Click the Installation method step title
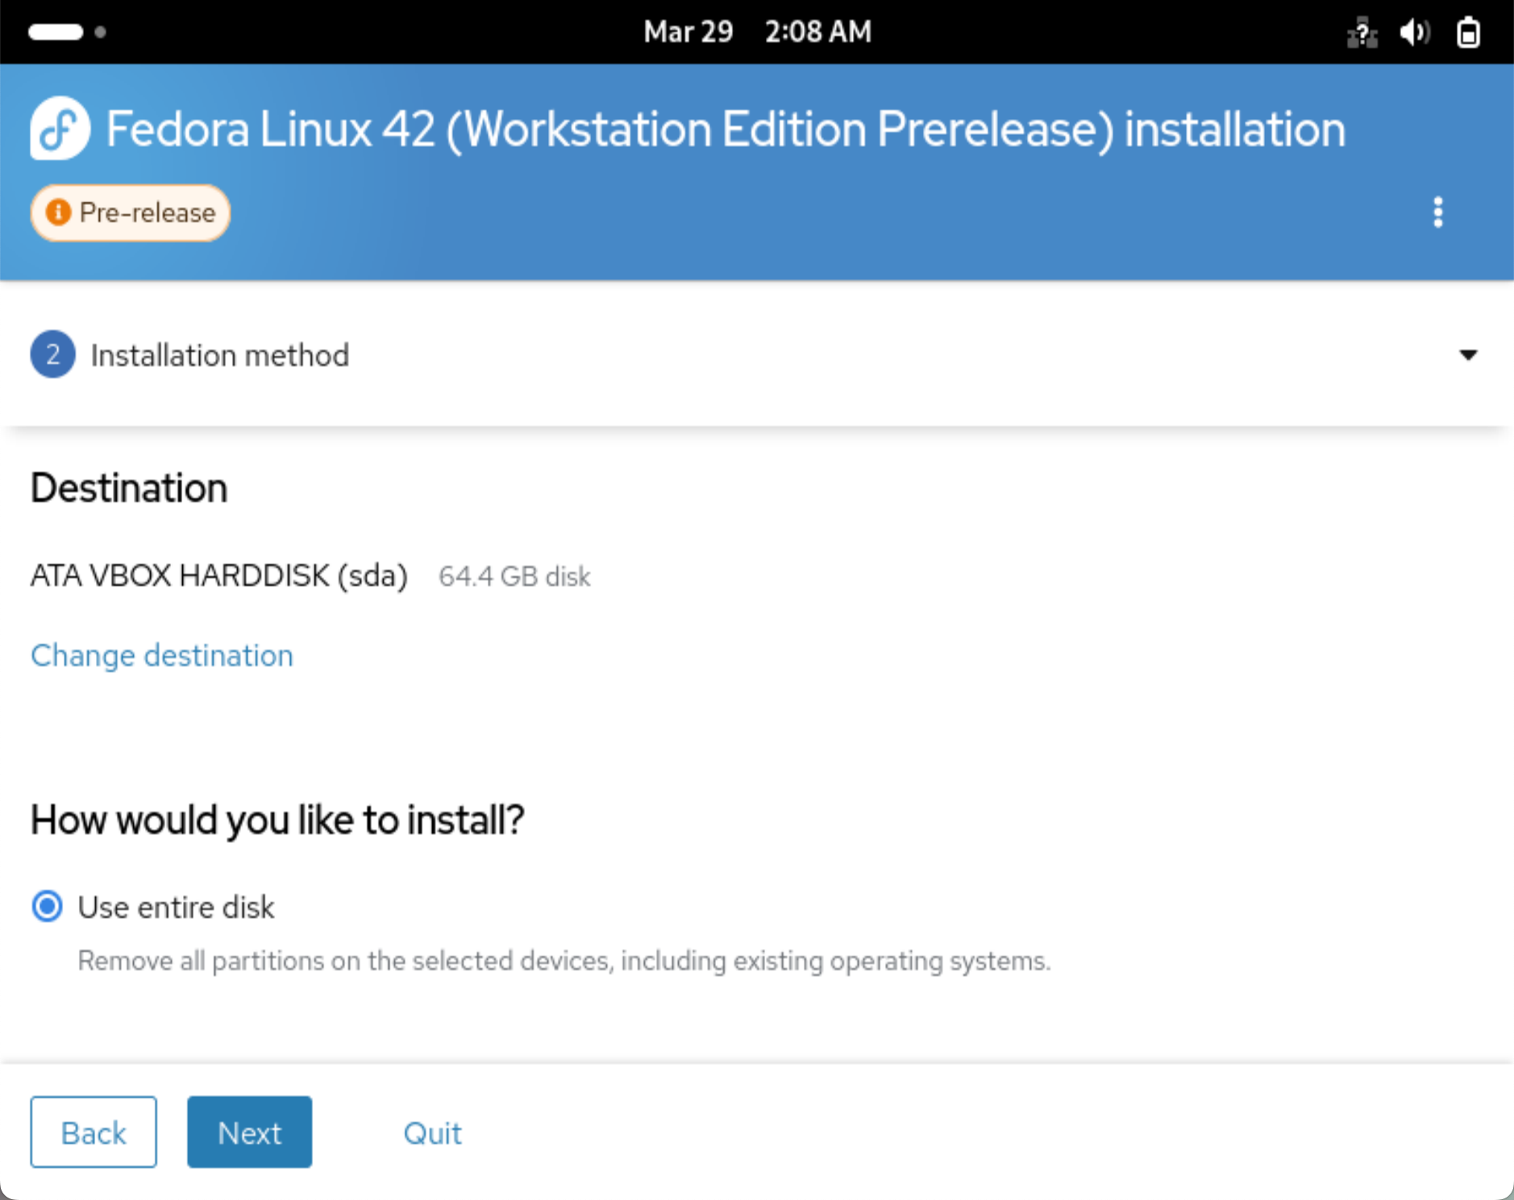Viewport: 1514px width, 1200px height. [x=219, y=356]
